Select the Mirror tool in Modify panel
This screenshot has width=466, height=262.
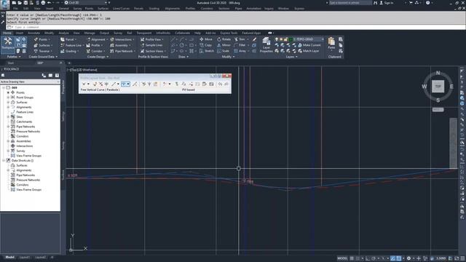click(224, 45)
